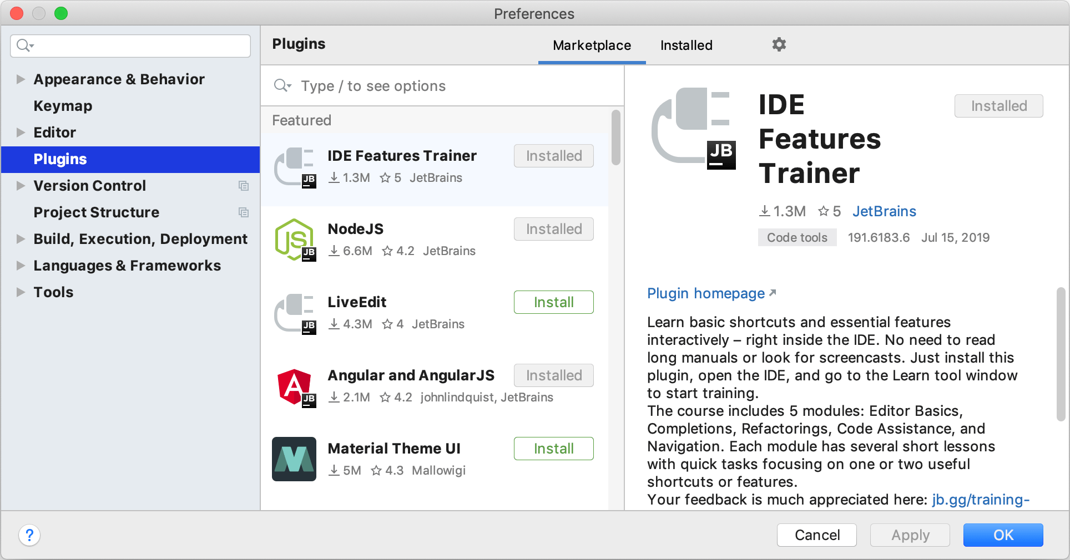Screen dimensions: 1070x560
Task: Select the LiveEdit plugin title
Action: (x=357, y=302)
